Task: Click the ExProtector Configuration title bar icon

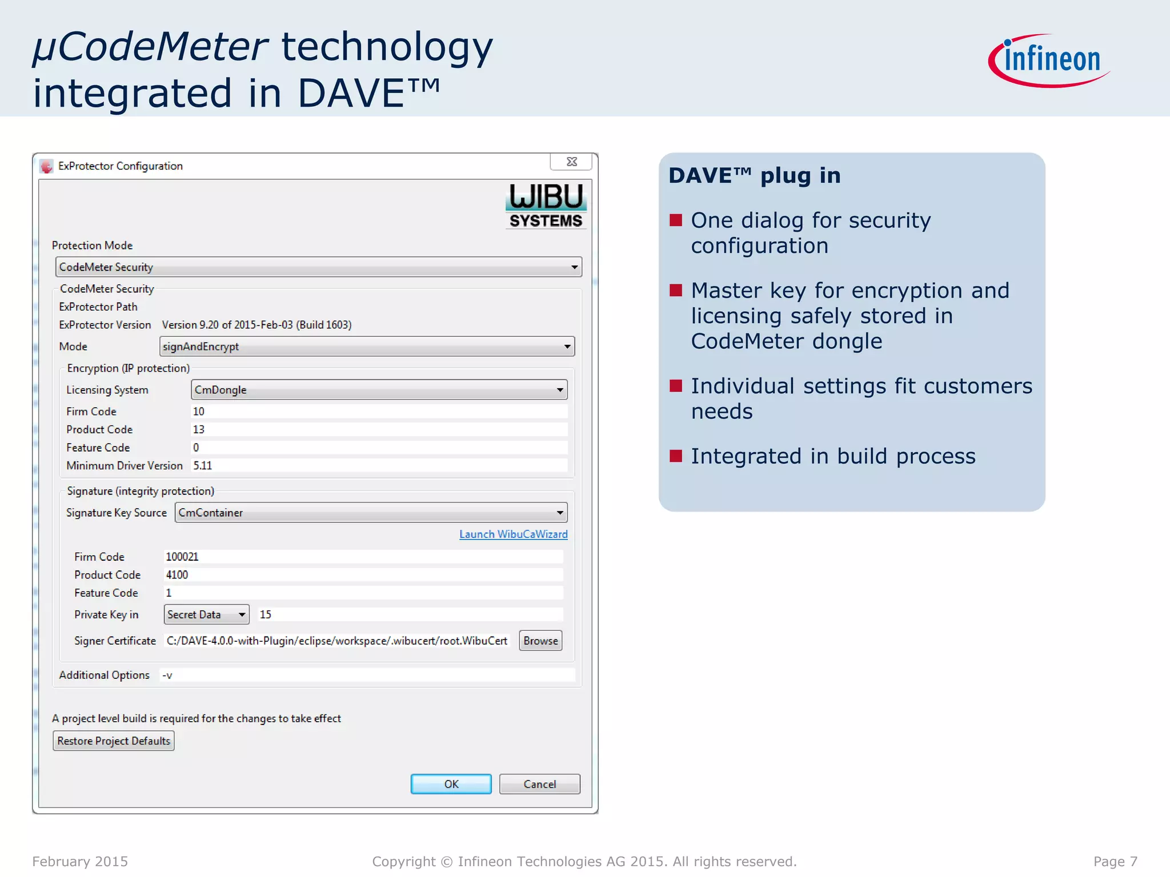Action: (47, 166)
